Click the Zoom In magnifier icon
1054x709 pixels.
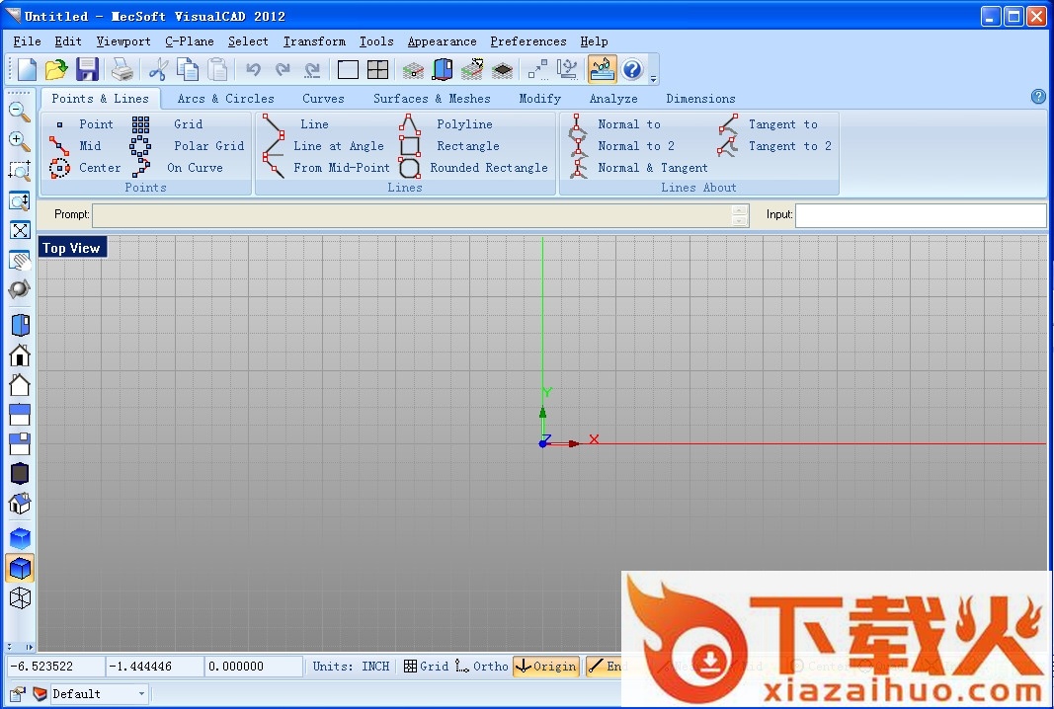pos(20,141)
